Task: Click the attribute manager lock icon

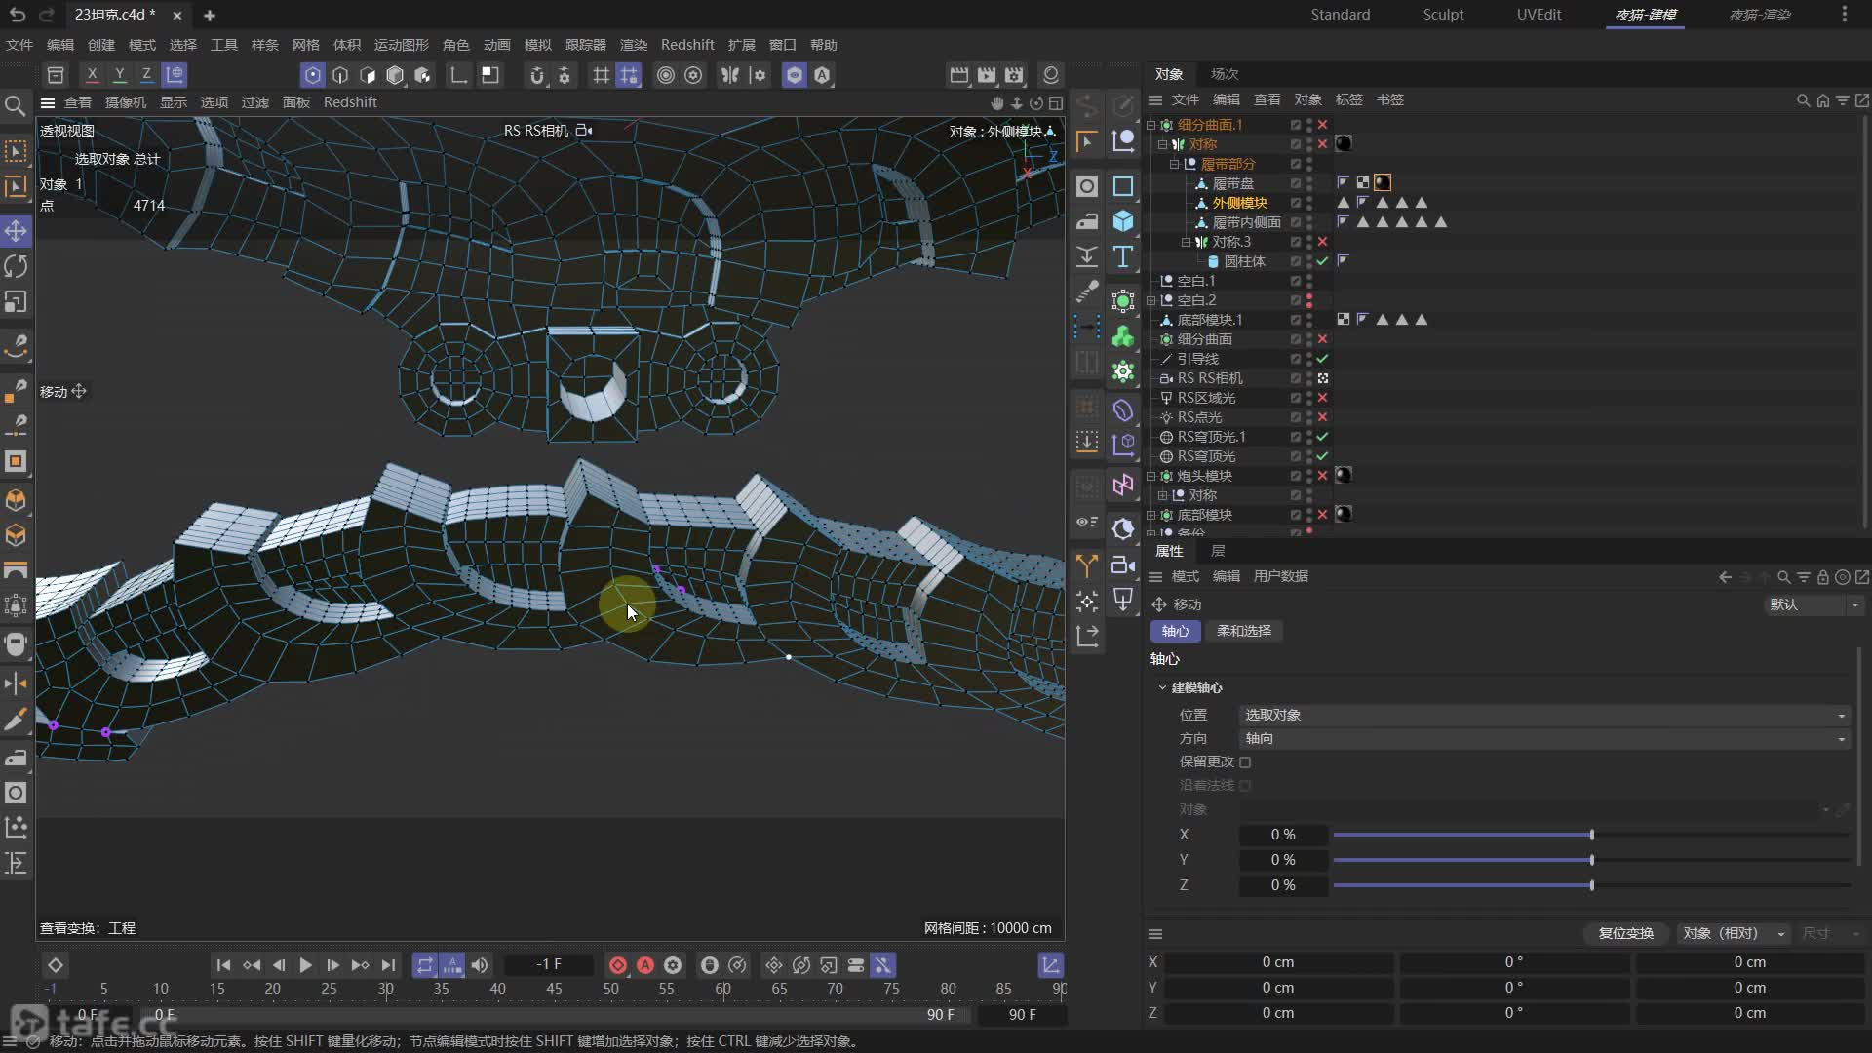Action: (1822, 577)
